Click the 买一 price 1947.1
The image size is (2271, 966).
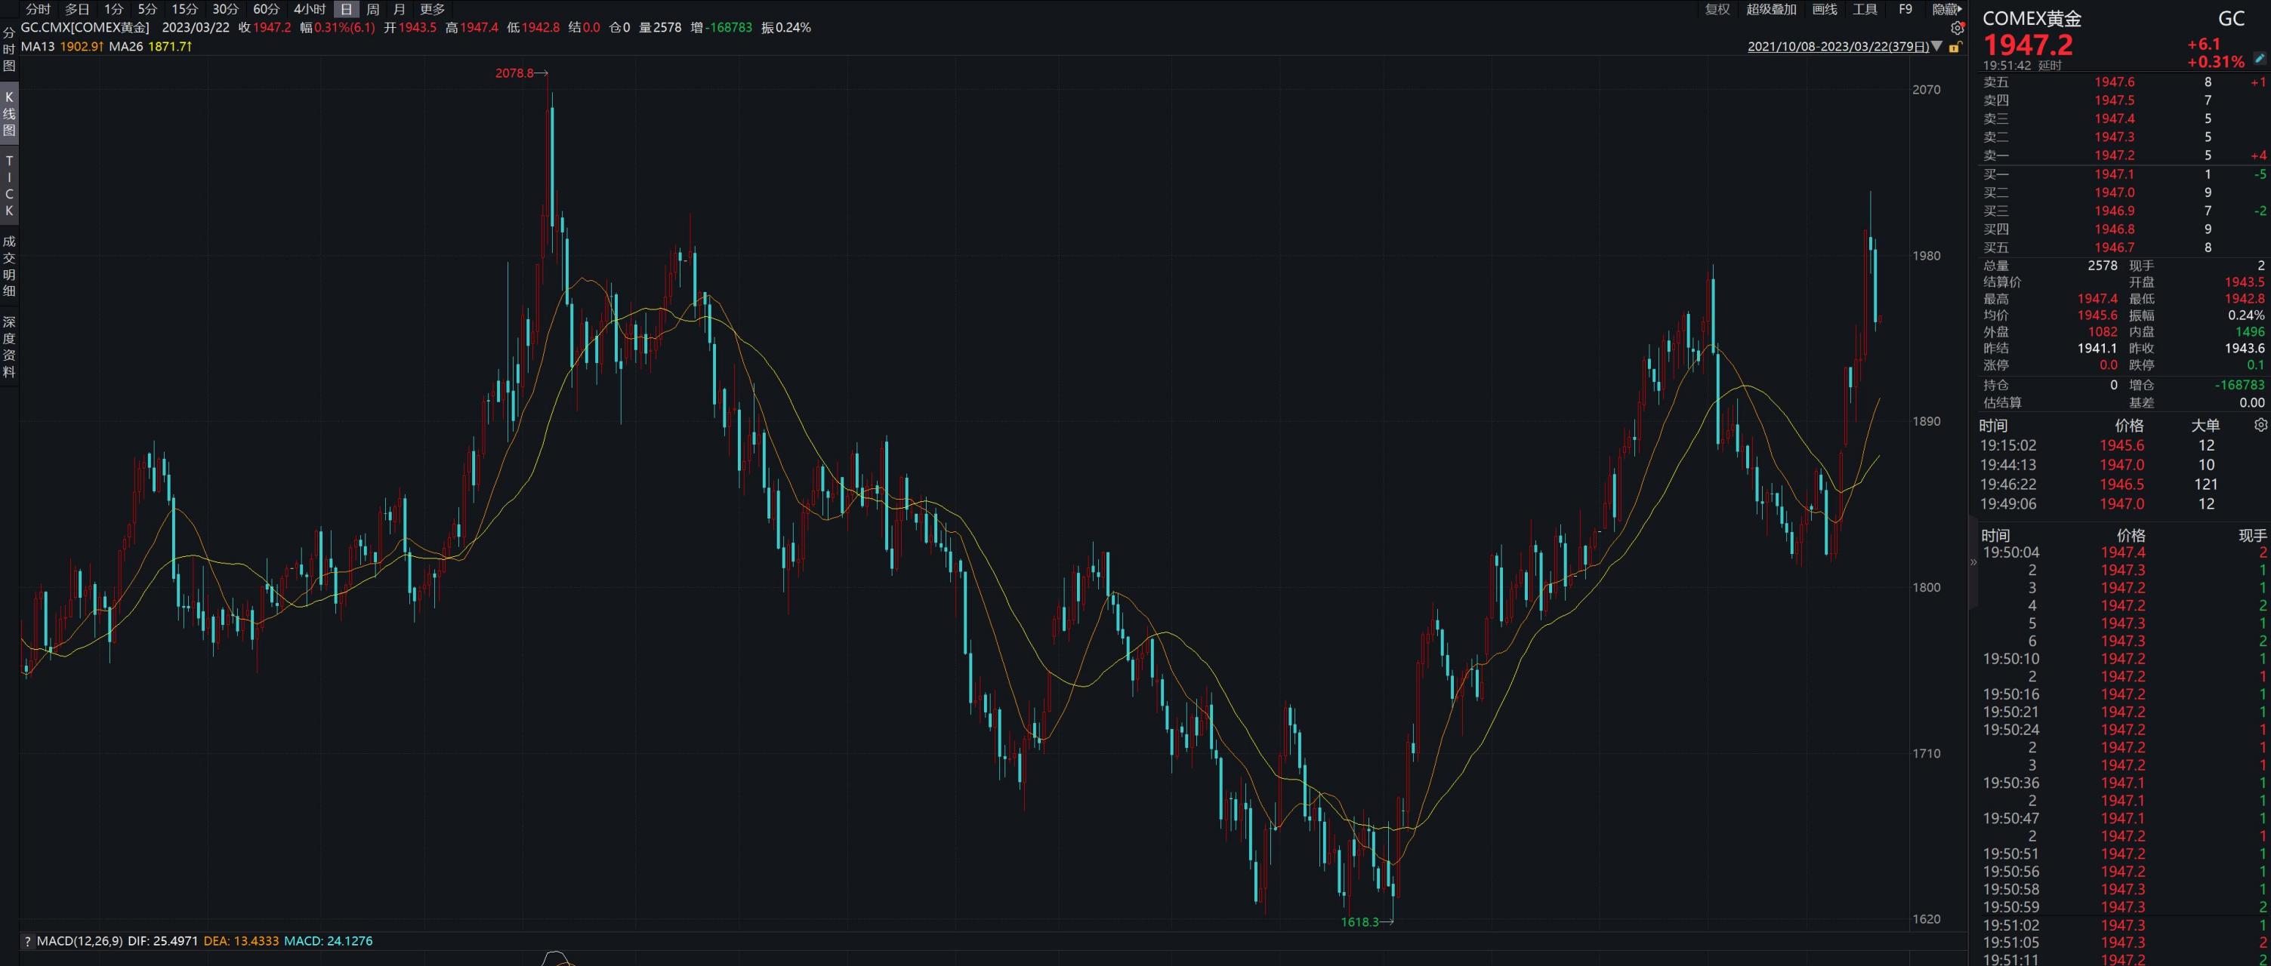(x=2114, y=174)
